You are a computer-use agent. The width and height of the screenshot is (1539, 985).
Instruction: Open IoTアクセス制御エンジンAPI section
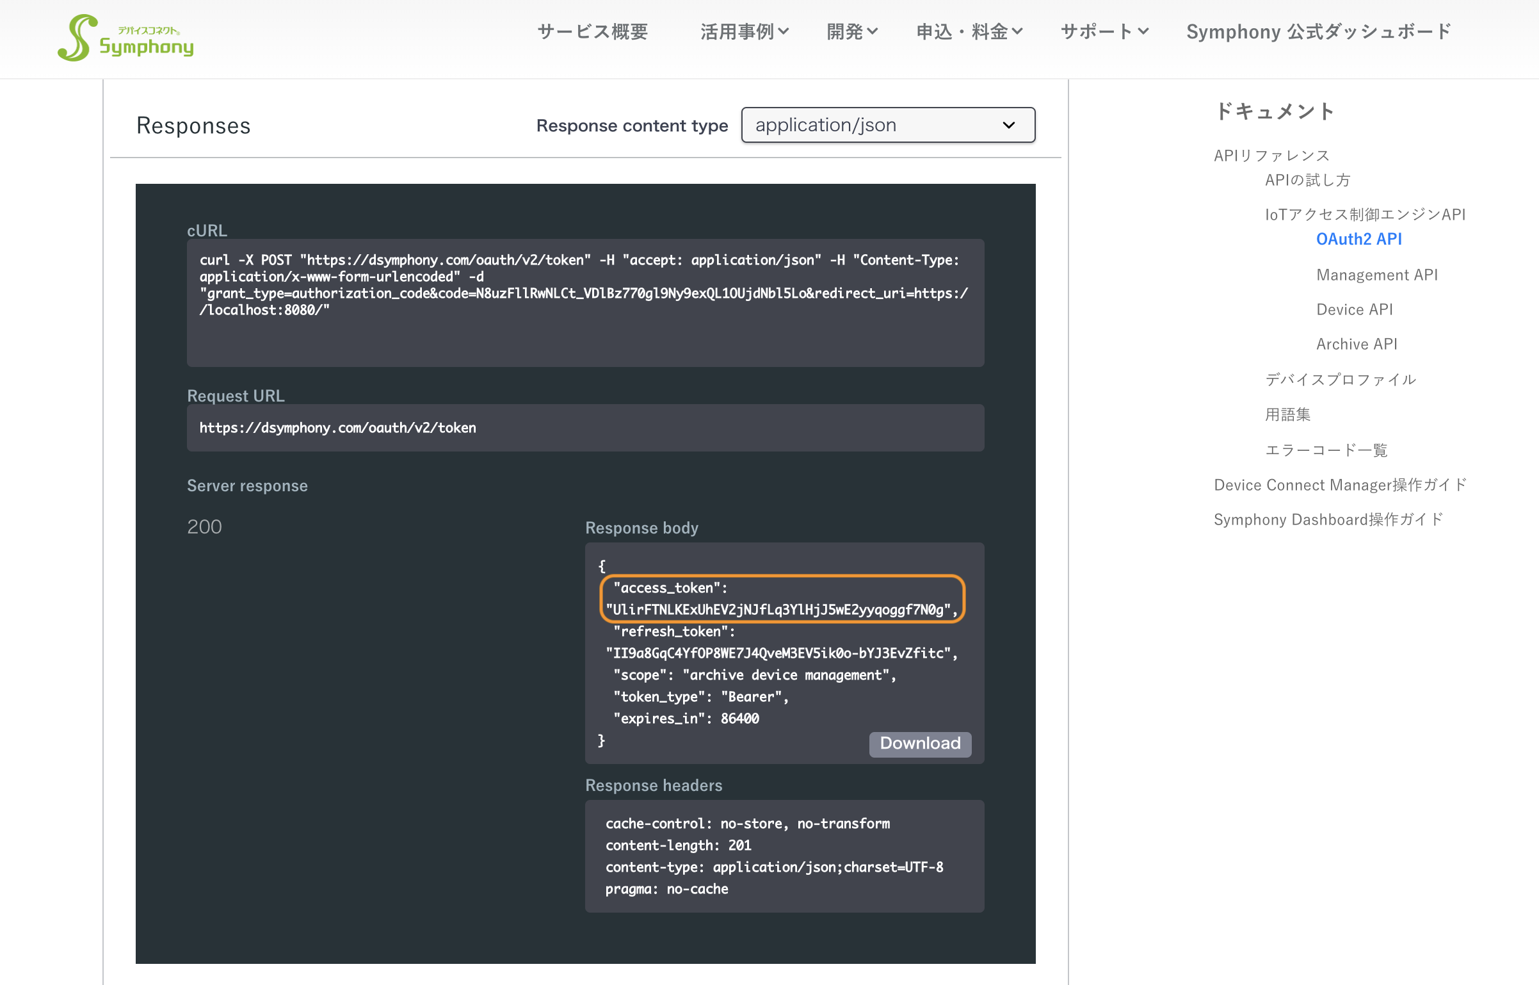click(1365, 215)
